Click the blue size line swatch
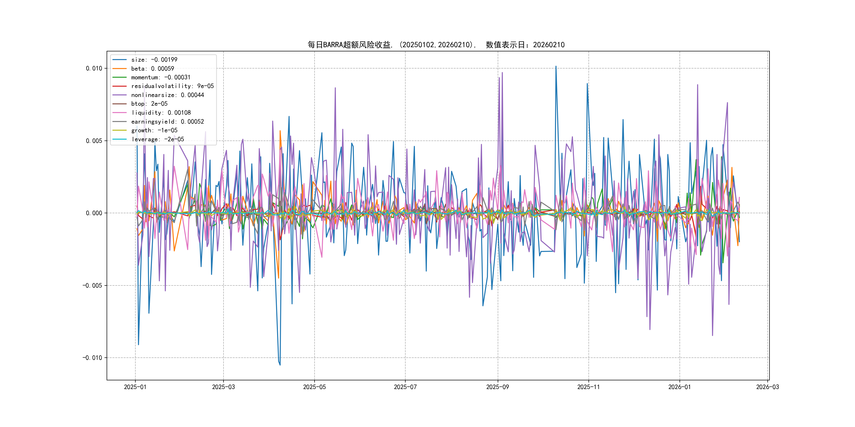This screenshot has width=855, height=427. pyautogui.click(x=120, y=60)
